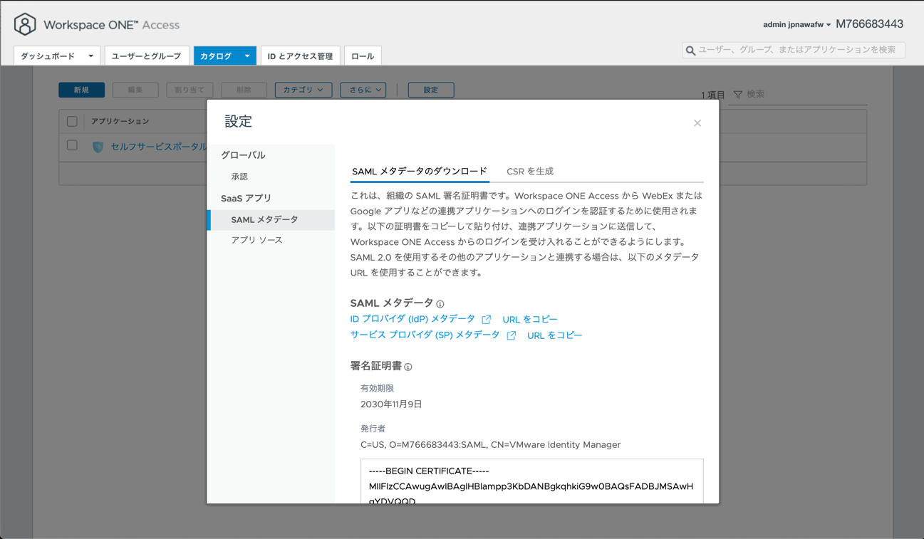Click the info icon next to 署名証明書
Image resolution: width=924 pixels, height=539 pixels.
click(x=408, y=367)
